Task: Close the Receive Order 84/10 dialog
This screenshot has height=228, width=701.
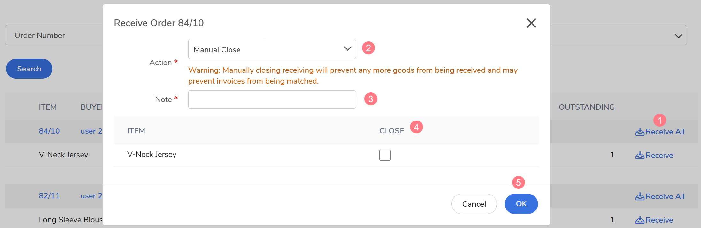Action: tap(531, 23)
